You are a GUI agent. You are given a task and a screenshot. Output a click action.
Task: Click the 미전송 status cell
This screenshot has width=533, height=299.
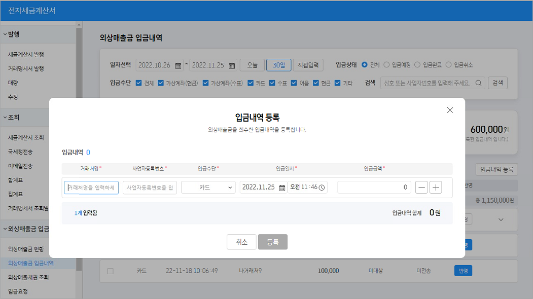point(423,271)
